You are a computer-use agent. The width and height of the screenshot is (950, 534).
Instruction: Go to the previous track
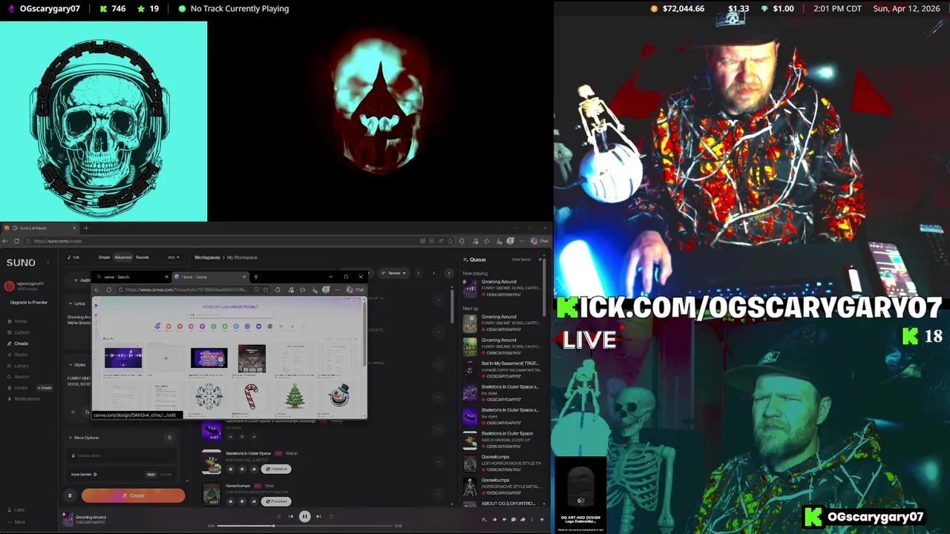click(290, 516)
